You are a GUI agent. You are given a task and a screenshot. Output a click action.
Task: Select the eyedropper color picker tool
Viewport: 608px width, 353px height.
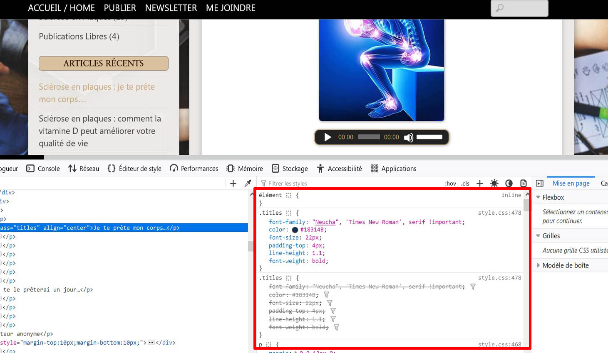click(x=248, y=183)
